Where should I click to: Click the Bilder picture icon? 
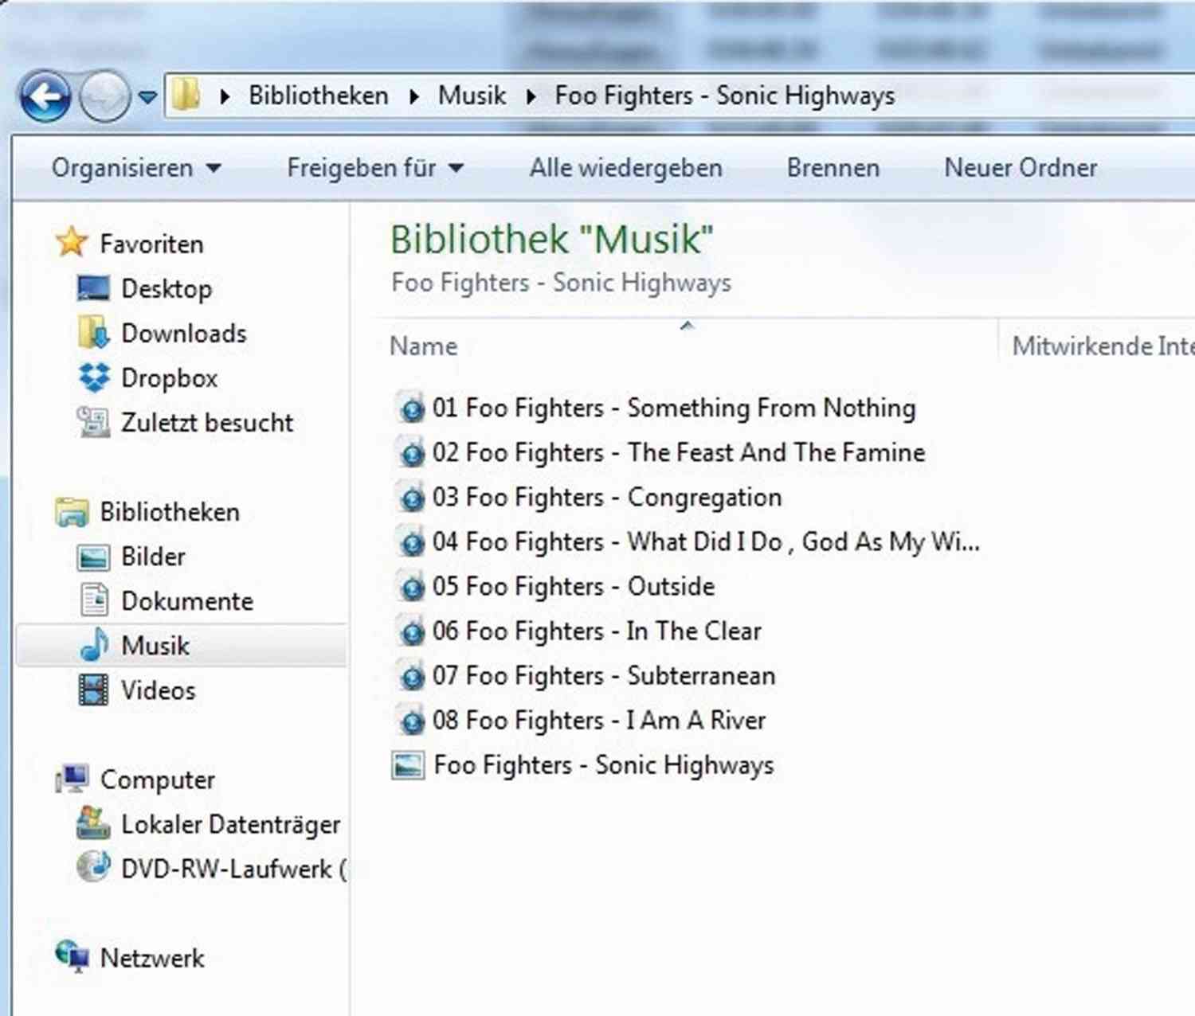coord(93,557)
